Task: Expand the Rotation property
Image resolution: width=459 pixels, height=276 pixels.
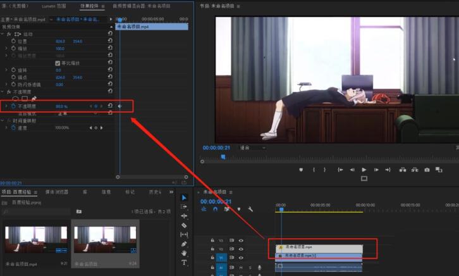Action: [x=6, y=70]
